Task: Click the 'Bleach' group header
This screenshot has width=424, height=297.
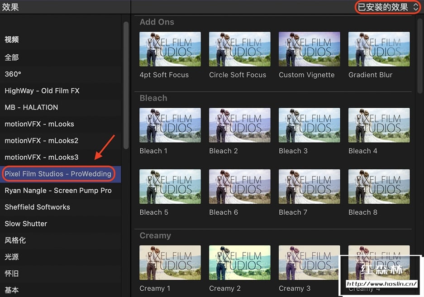Action: tap(153, 98)
